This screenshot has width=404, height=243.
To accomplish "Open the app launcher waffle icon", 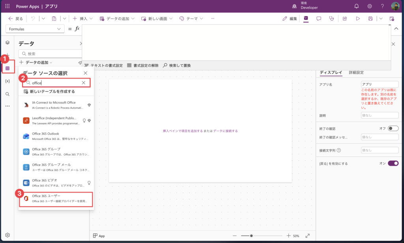I will click(x=7, y=6).
